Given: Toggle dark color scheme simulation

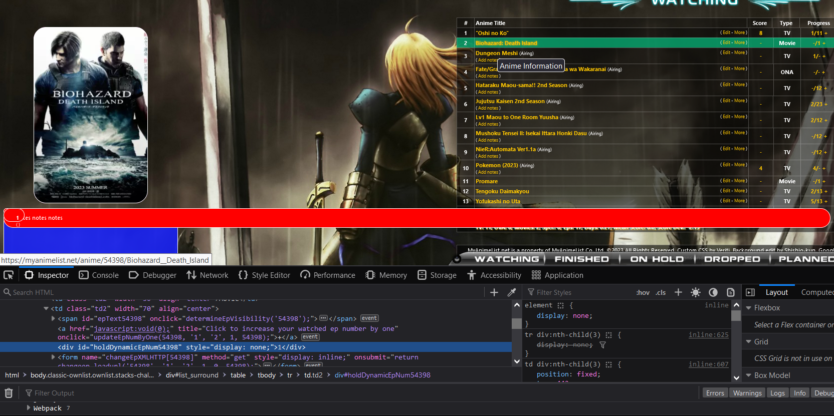Looking at the screenshot, I should (x=713, y=292).
